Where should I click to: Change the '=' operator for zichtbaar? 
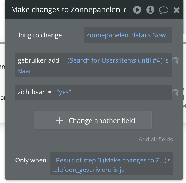(50, 92)
